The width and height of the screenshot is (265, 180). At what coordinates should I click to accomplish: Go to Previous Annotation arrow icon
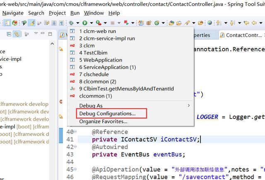232,23
